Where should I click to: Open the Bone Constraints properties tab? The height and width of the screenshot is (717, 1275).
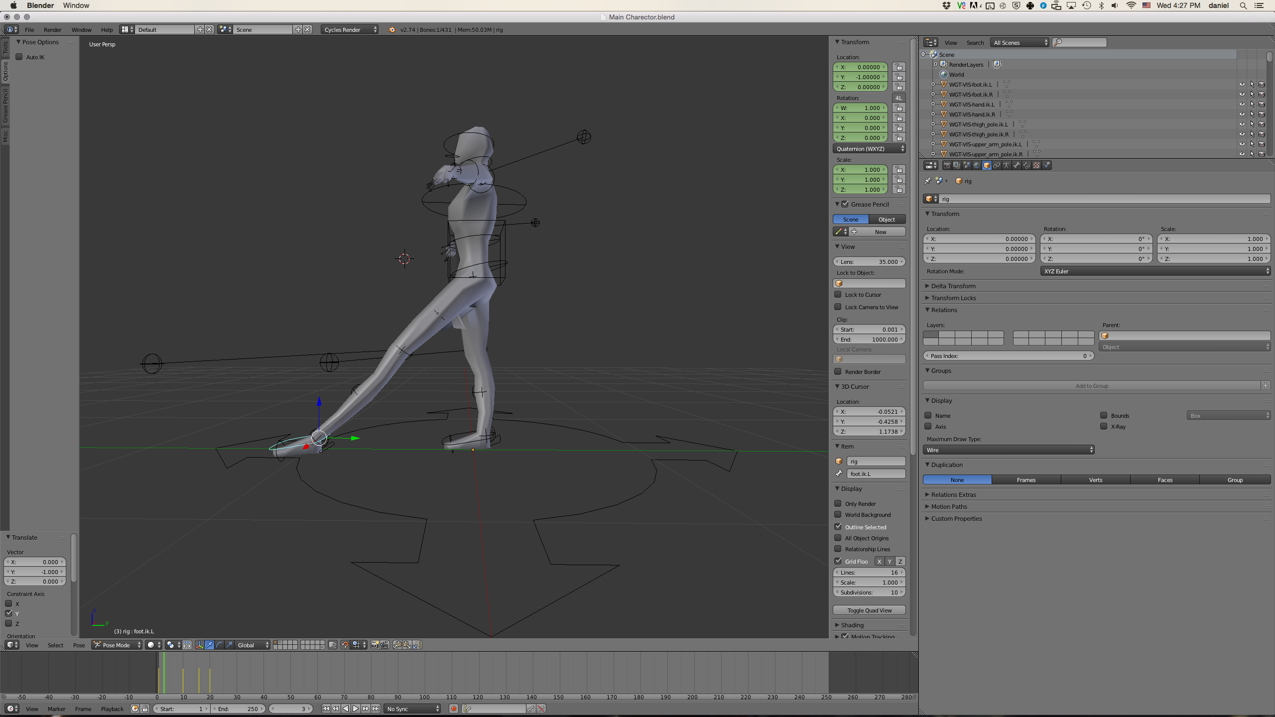[1026, 165]
